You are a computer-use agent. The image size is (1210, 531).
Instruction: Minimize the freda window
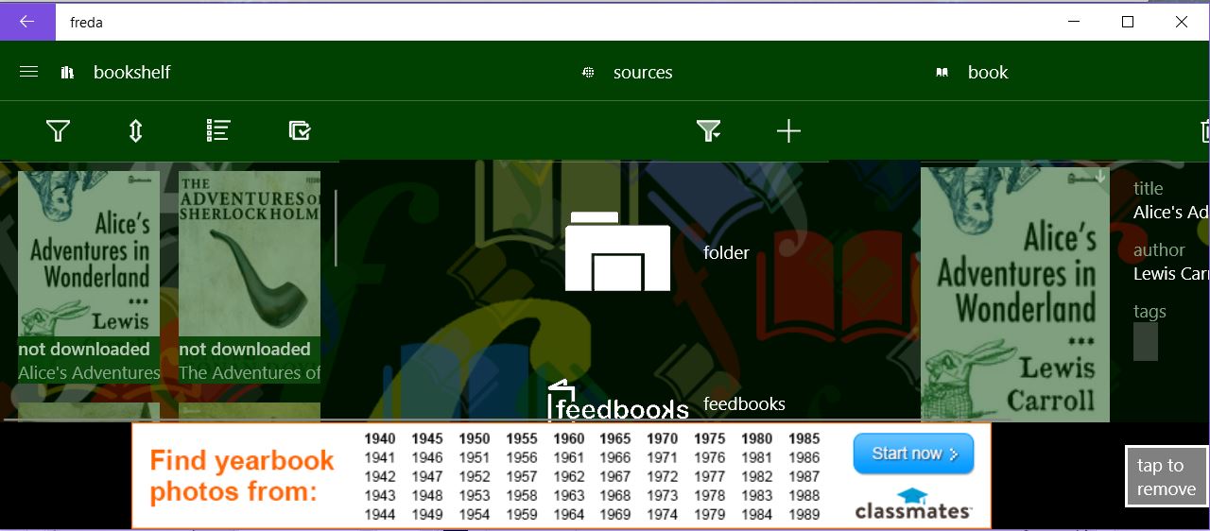pyautogui.click(x=1074, y=22)
